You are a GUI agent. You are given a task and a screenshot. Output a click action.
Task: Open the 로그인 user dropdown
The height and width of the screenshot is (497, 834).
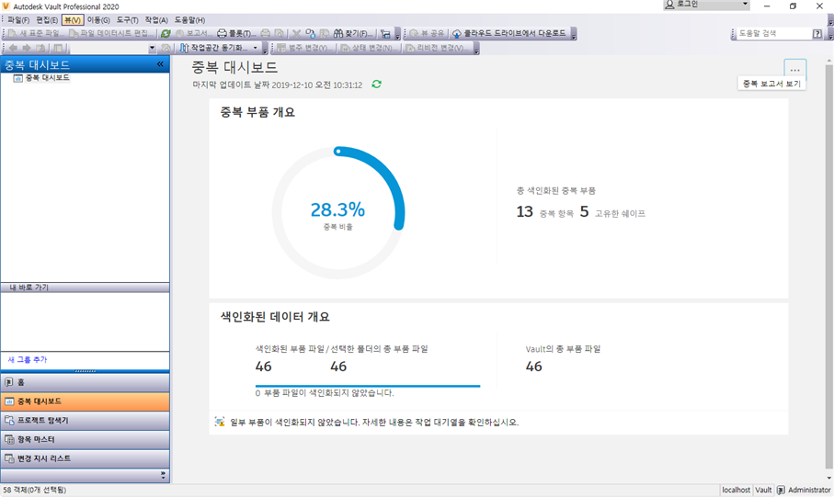706,5
